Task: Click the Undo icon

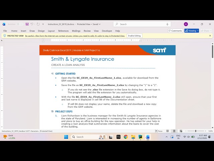Action: (x=32, y=24)
